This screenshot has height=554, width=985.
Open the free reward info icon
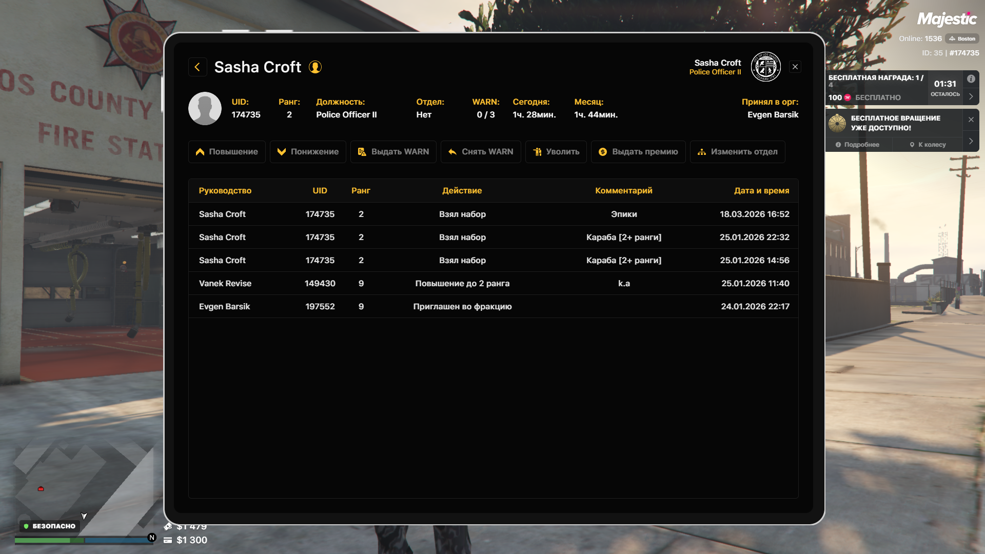click(971, 79)
